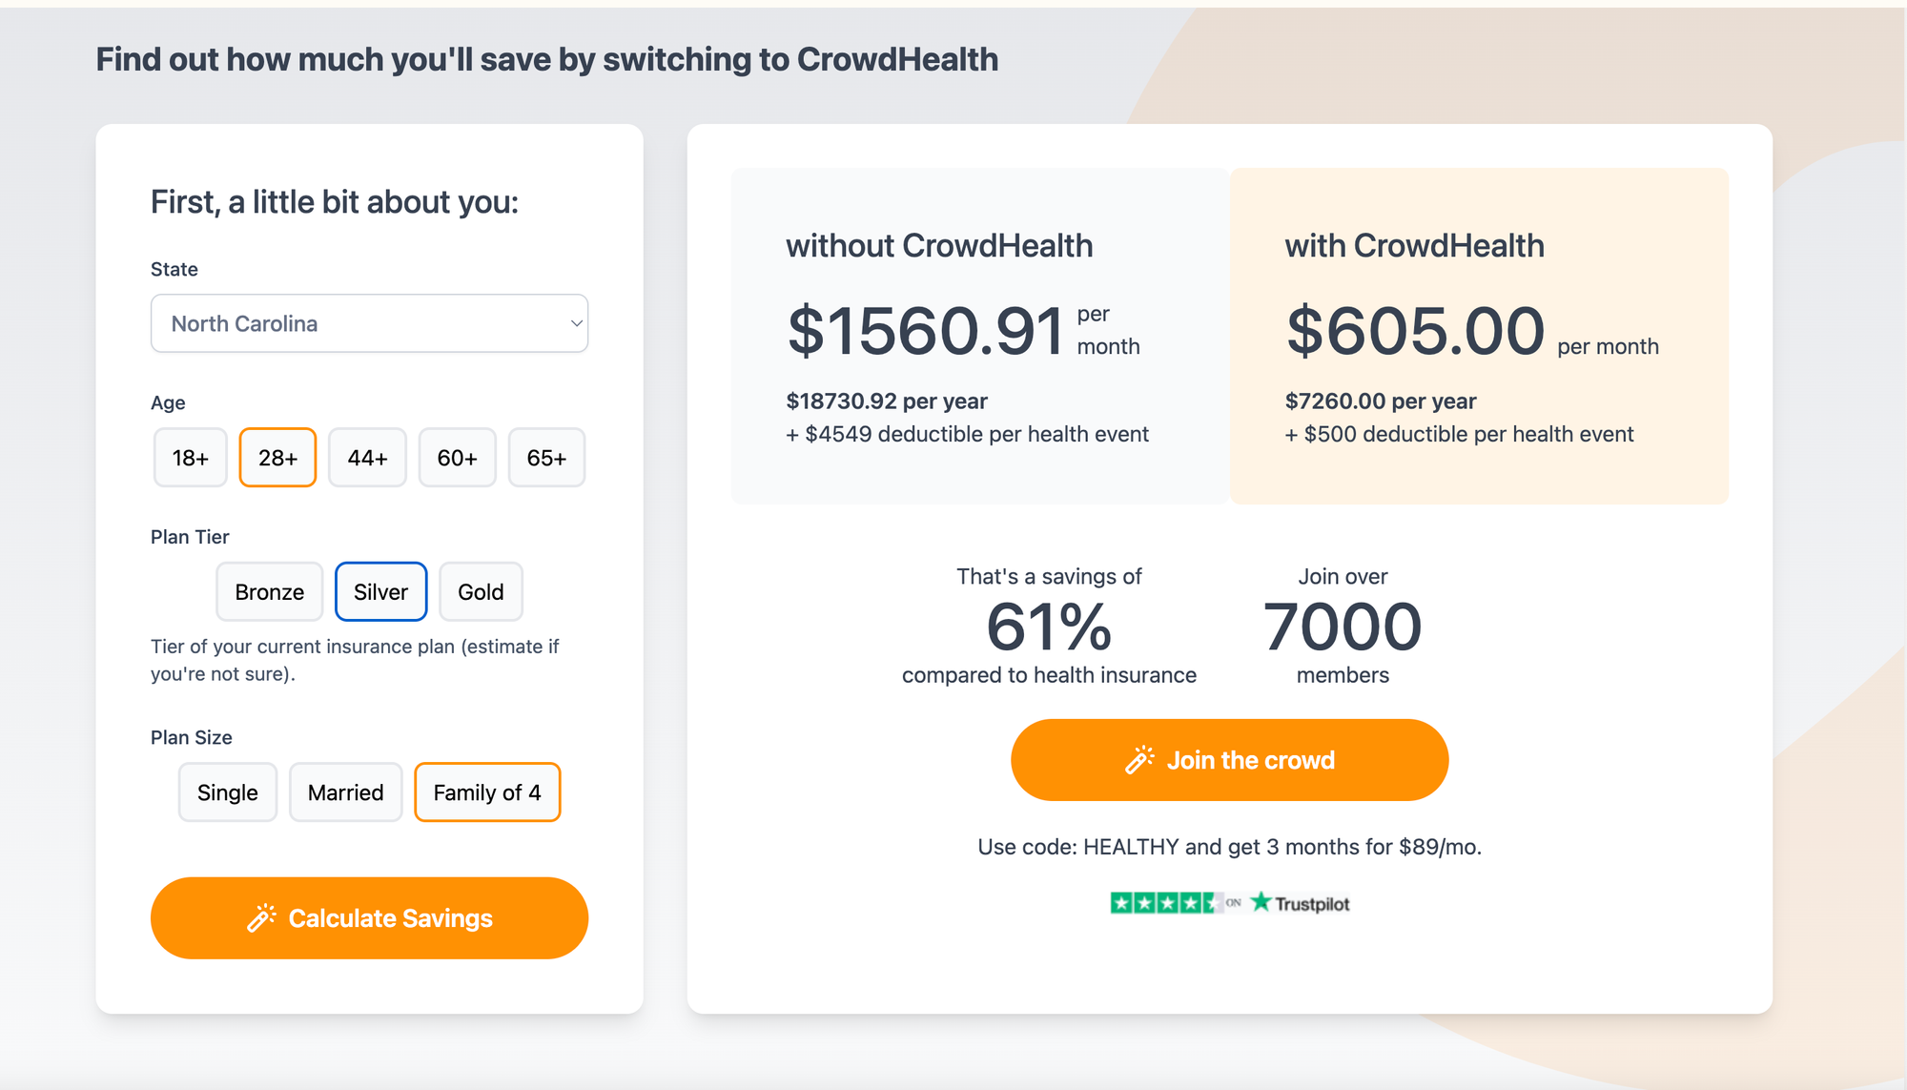Pick the 65+ age option
The height and width of the screenshot is (1090, 1907).
[x=546, y=458]
